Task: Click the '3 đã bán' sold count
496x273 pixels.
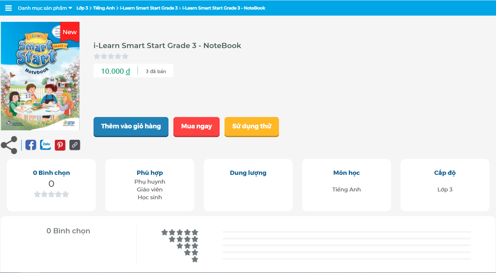Action: coord(156,71)
